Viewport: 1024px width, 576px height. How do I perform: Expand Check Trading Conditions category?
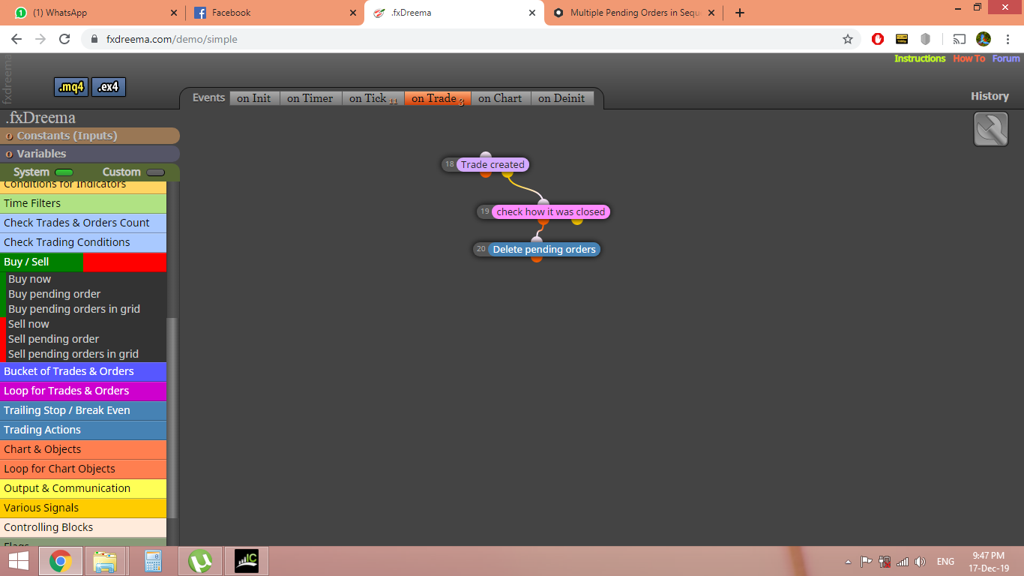click(x=83, y=242)
